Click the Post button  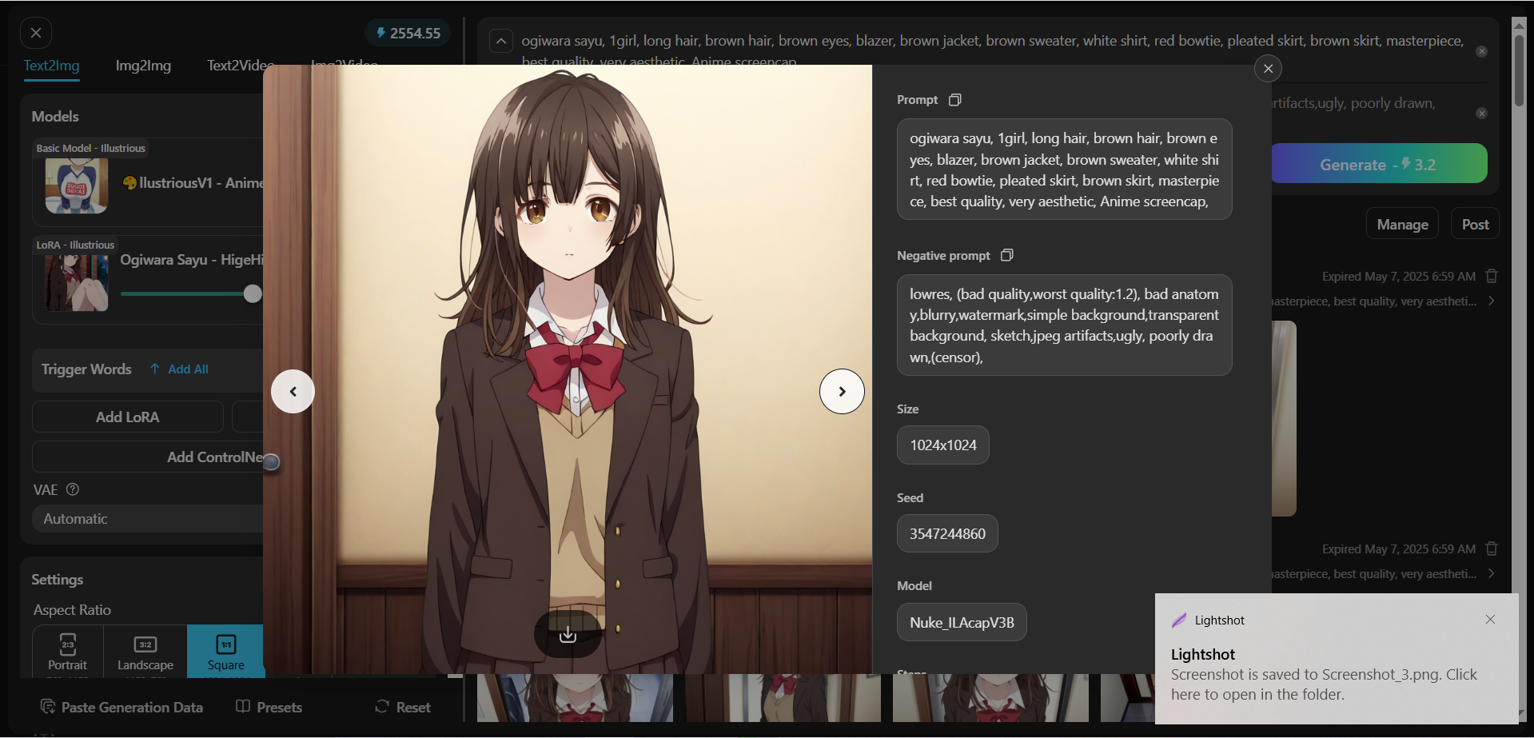pos(1475,225)
